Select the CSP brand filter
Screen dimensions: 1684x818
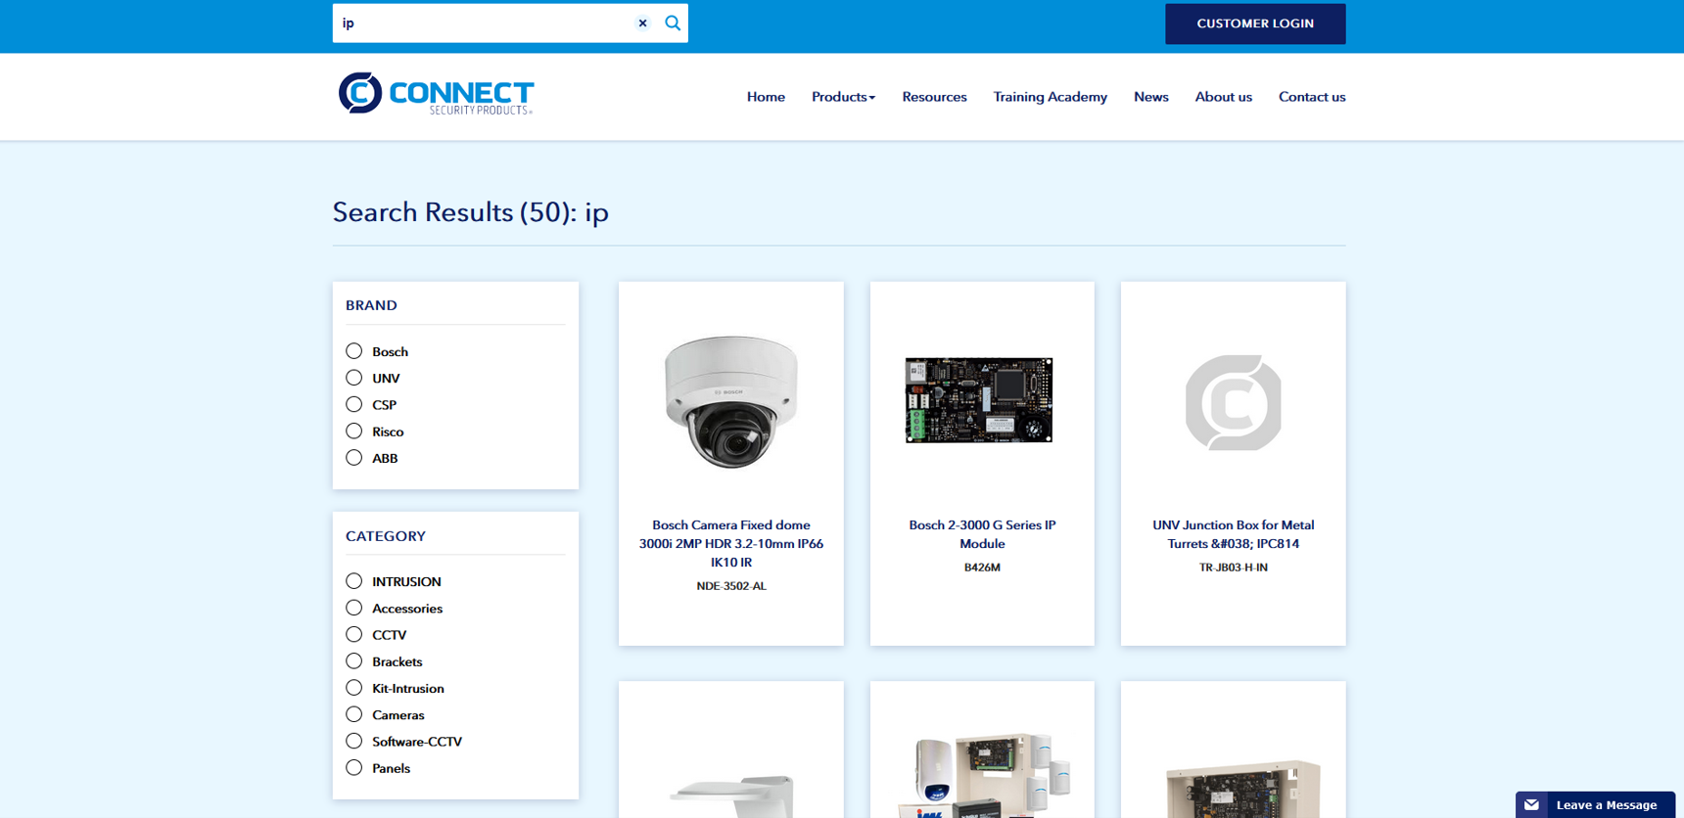(354, 404)
